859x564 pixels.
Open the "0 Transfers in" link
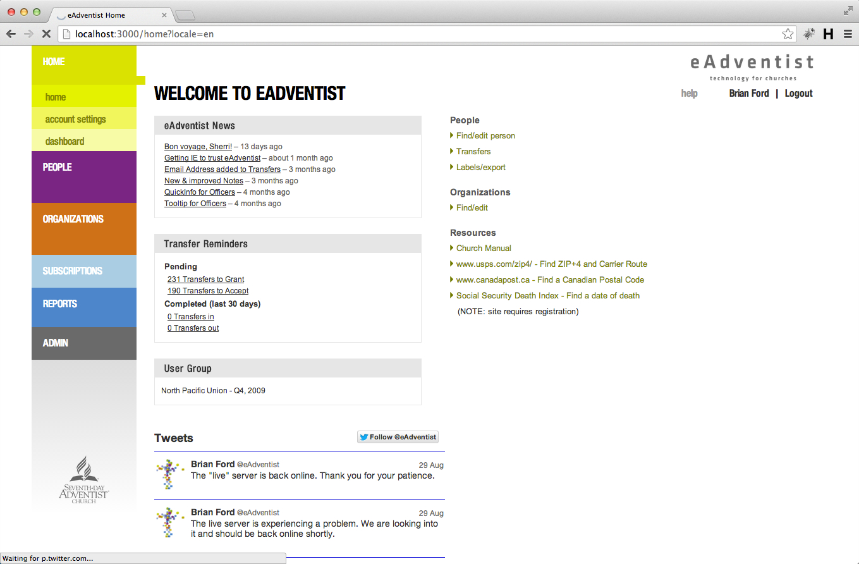[x=191, y=317]
